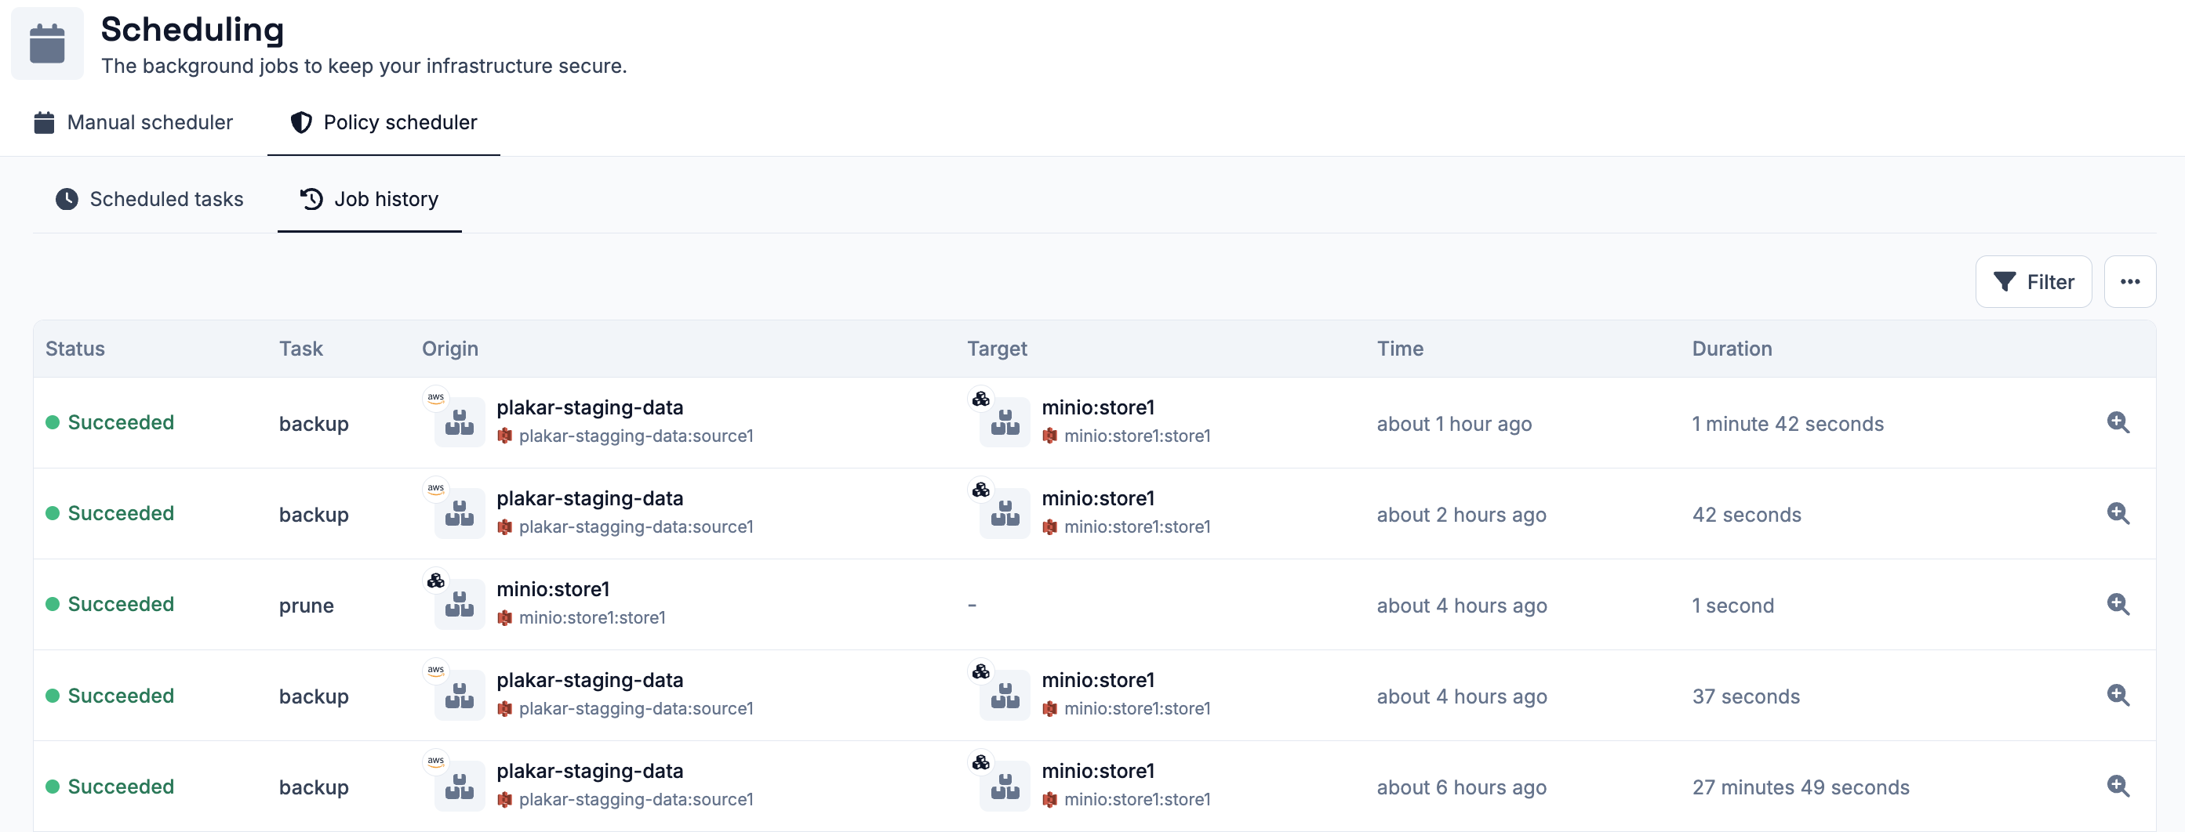Click the minio:store1 target icon in first row
The image size is (2185, 832).
(1005, 421)
